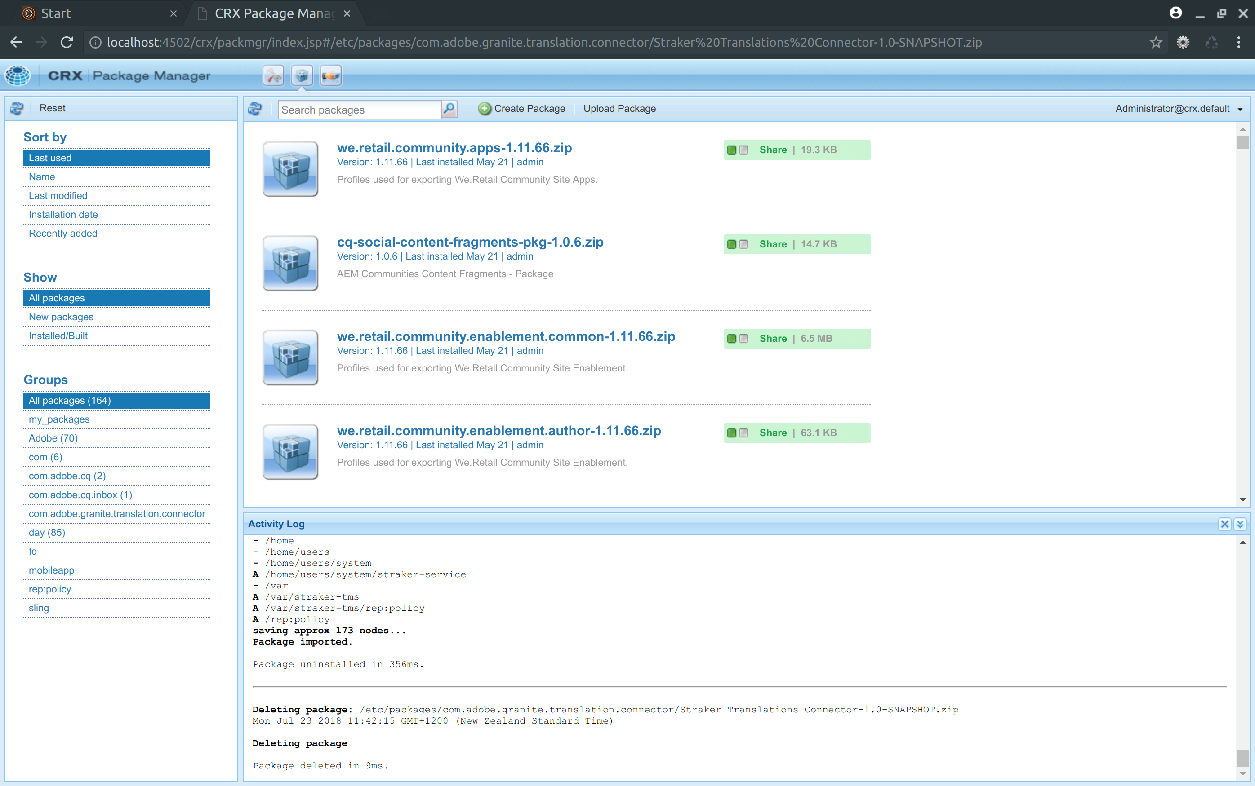This screenshot has width=1255, height=786.
Task: View site information icon in address bar
Action: click(95, 43)
